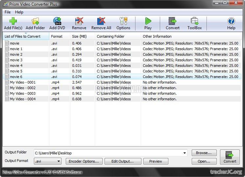The height and width of the screenshot is (177, 245).
Task: Click the Preview button
Action: point(156,161)
